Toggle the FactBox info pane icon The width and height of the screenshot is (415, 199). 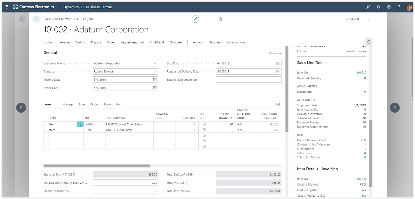pos(369,42)
